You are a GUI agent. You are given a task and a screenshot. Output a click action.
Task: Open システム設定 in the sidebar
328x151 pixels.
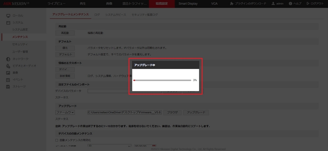click(20, 29)
